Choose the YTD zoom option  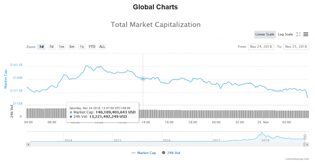pos(92,47)
